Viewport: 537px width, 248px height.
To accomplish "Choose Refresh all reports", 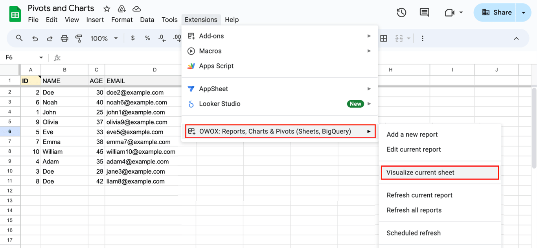I will (440, 210).
